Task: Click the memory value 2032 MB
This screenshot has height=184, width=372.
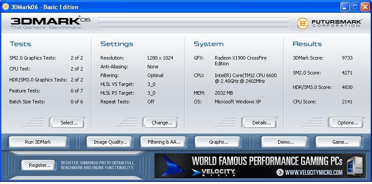Action: click(224, 93)
